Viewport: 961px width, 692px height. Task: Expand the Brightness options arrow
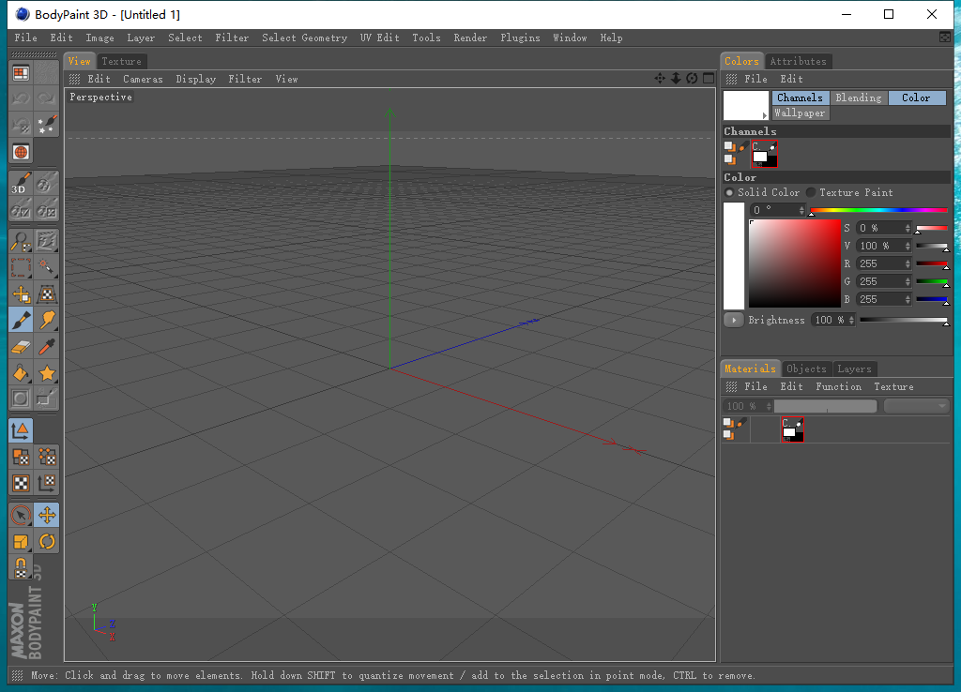point(733,320)
